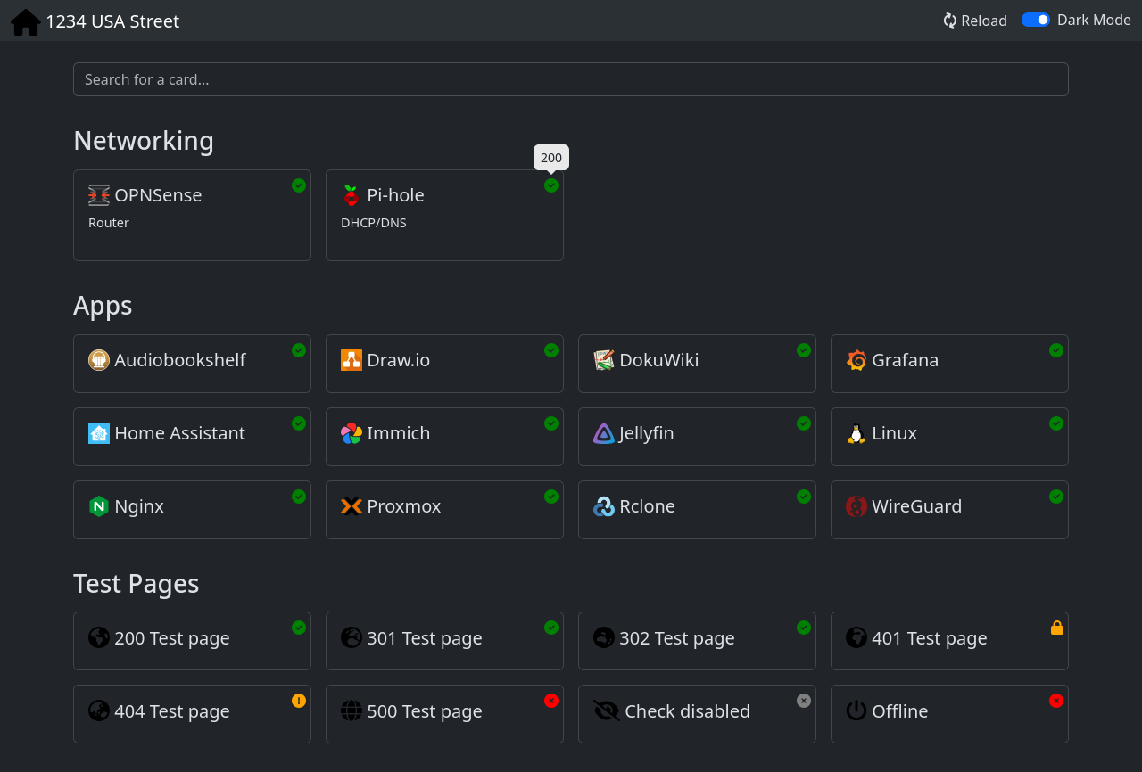The width and height of the screenshot is (1142, 772).
Task: Click green status check on OPNSense card
Action: (299, 185)
